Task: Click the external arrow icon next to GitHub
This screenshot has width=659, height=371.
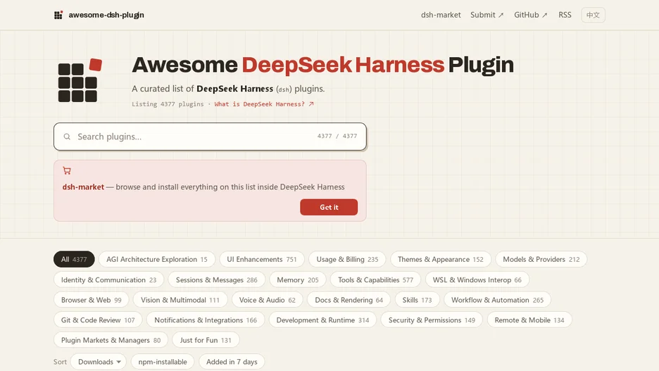Action: [x=545, y=15]
